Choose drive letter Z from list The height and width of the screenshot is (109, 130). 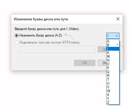click(113, 103)
